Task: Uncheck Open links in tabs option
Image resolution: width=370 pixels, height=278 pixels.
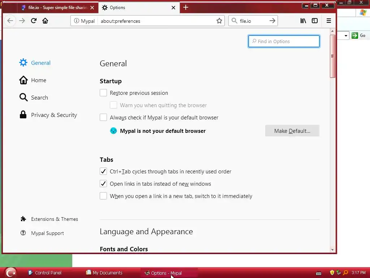Action: pyautogui.click(x=103, y=184)
